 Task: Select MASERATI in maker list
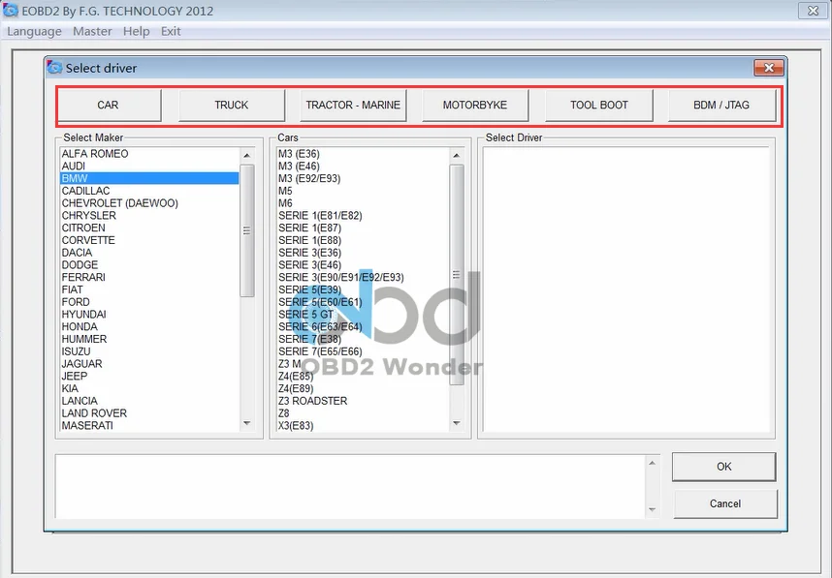149,425
